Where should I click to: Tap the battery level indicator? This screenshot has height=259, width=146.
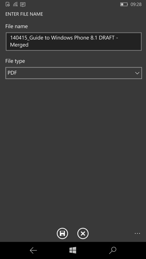pyautogui.click(x=124, y=5)
